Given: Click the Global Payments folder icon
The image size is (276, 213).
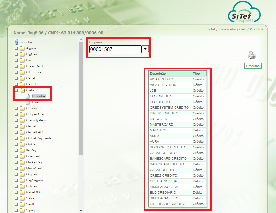Looking at the screenshot, I should [x=22, y=138].
